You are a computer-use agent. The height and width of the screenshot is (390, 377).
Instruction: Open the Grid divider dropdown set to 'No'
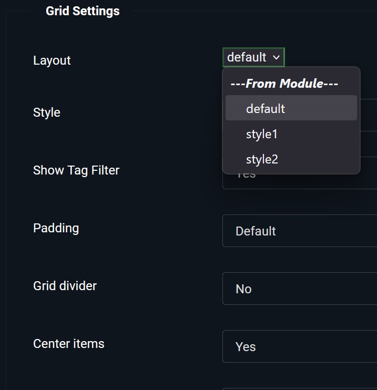tap(300, 289)
